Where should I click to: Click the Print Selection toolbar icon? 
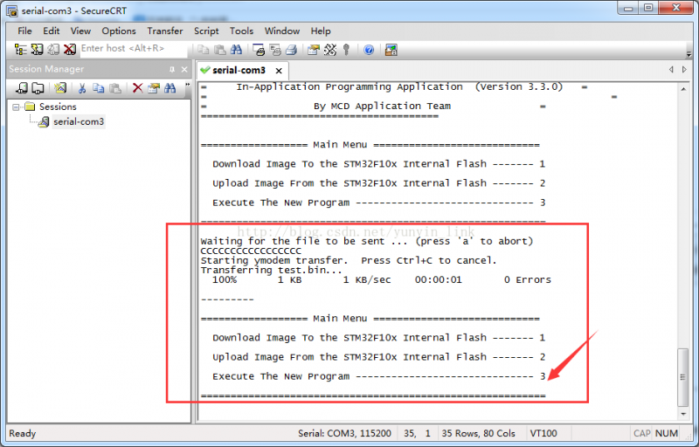pos(275,50)
